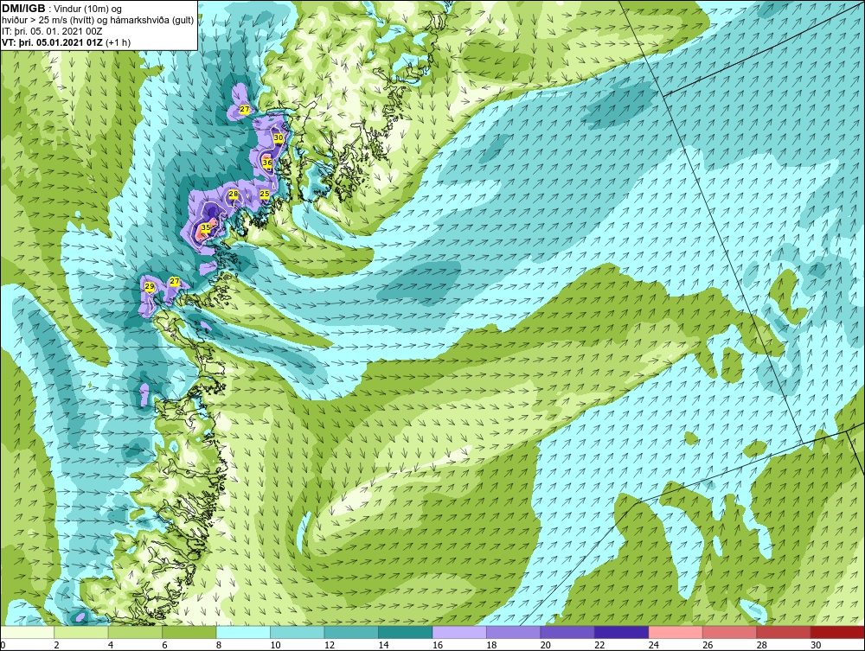Select the 24–26 m/s pink legend swatch
Image resolution: width=865 pixels, height=651 pixels.
point(676,632)
